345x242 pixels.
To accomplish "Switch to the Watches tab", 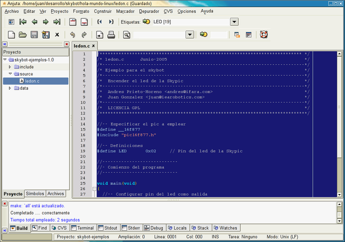I will pyautogui.click(x=225, y=228).
